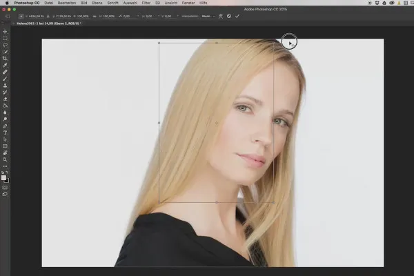Select the Rectangular Marquee tool
The width and height of the screenshot is (414, 276).
[5, 39]
